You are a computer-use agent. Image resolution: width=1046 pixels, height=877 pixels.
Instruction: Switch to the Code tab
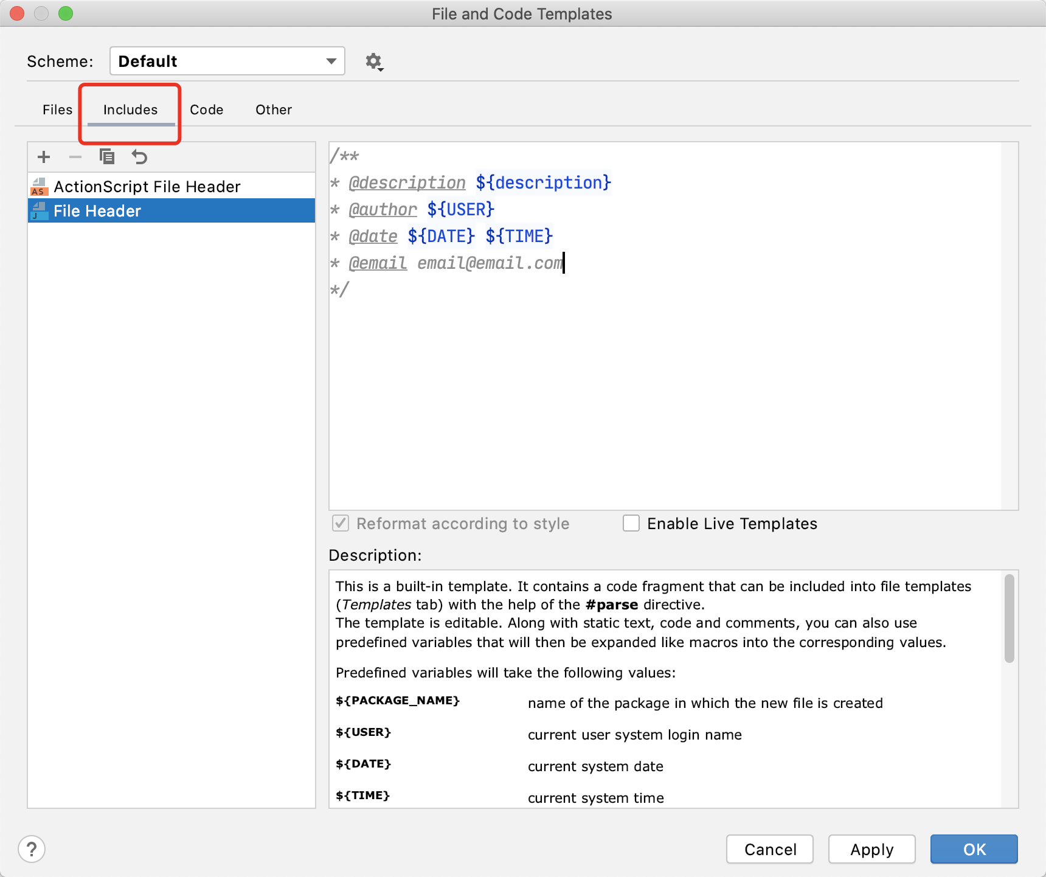coord(206,110)
